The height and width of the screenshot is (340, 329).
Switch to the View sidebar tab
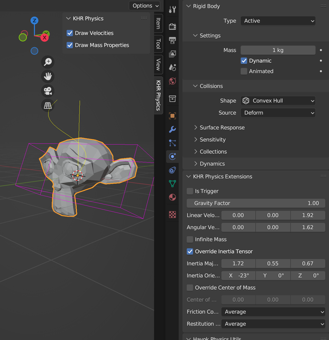click(x=158, y=64)
